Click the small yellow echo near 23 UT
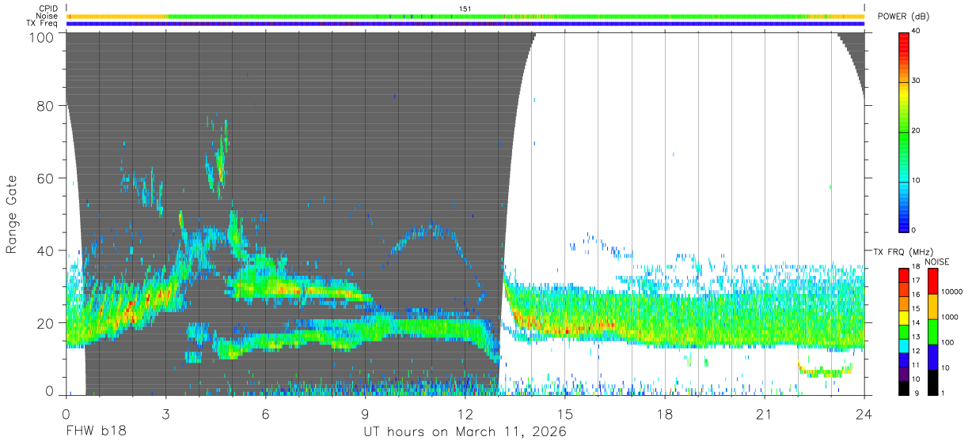 (825, 370)
